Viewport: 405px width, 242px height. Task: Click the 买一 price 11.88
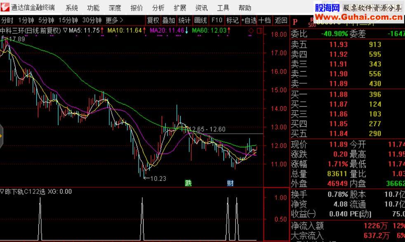tap(338, 95)
